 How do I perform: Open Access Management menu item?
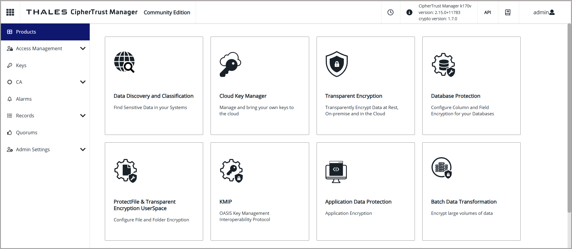click(x=45, y=48)
